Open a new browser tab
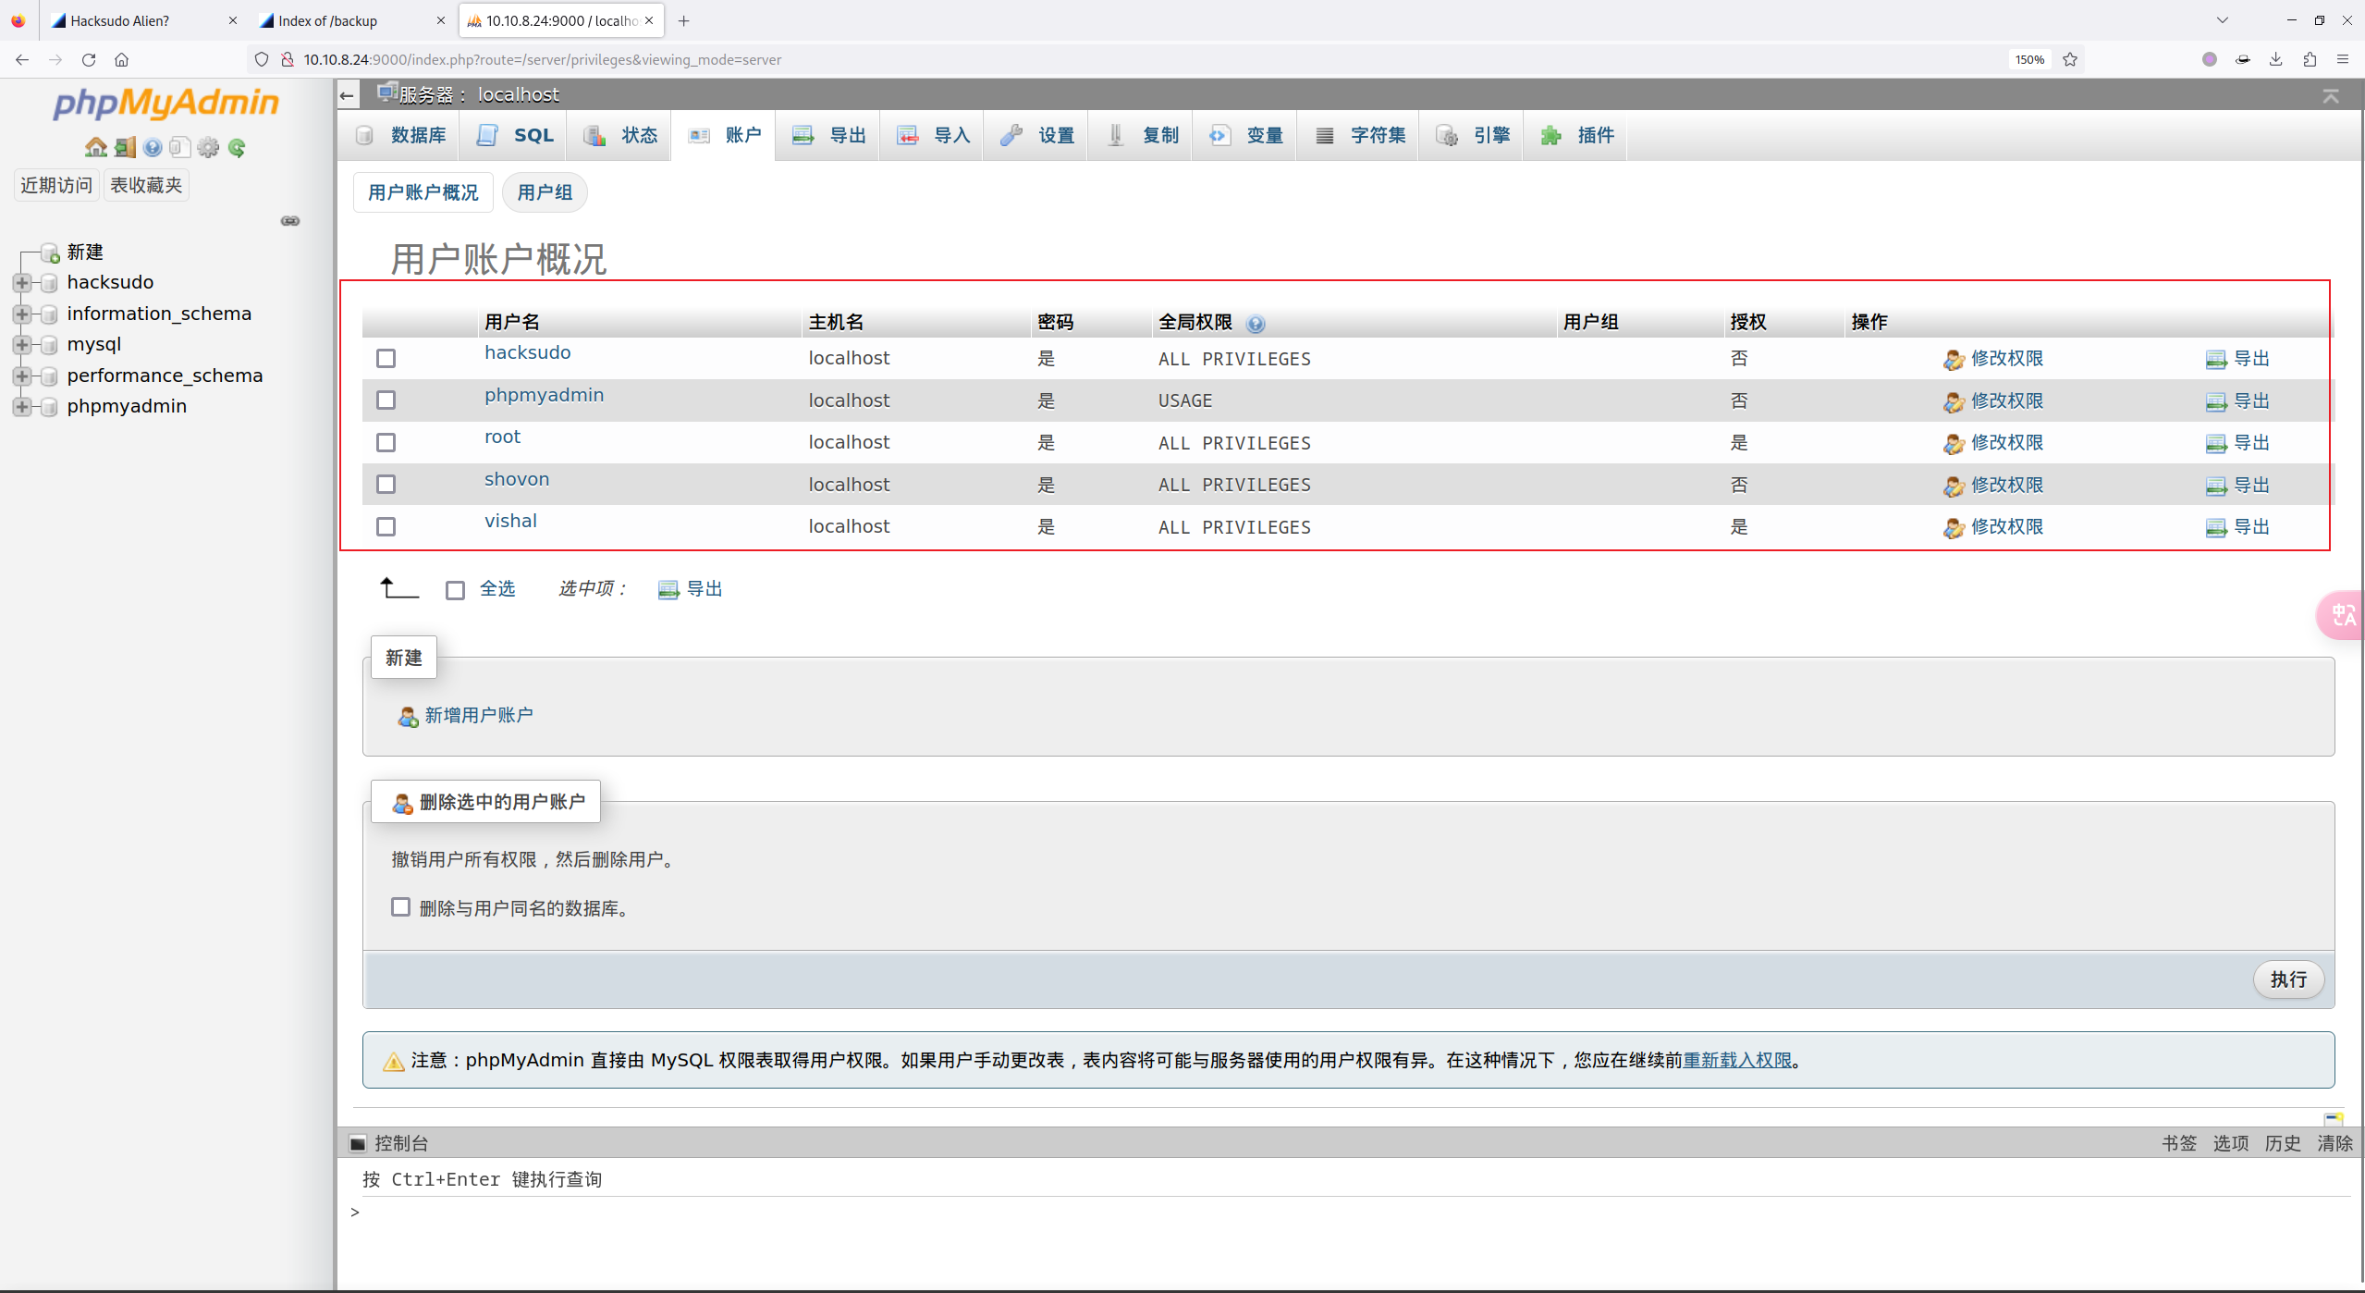 click(684, 20)
